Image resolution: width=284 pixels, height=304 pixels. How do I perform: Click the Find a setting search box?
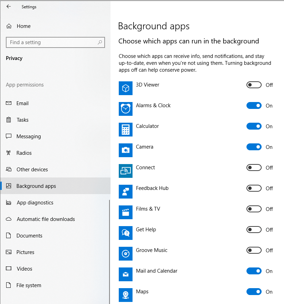(55, 42)
